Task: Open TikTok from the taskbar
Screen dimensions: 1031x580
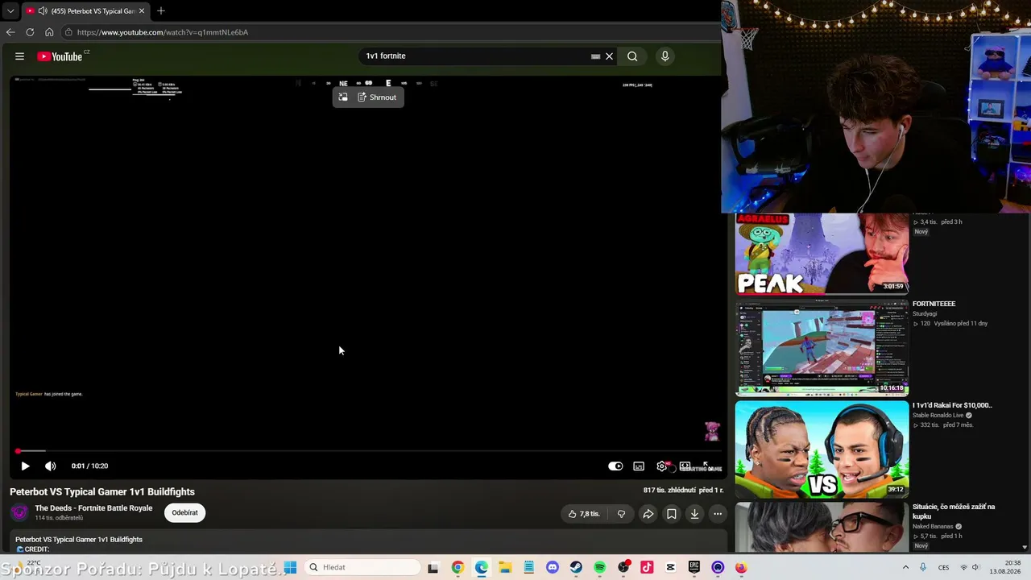Action: (x=647, y=567)
